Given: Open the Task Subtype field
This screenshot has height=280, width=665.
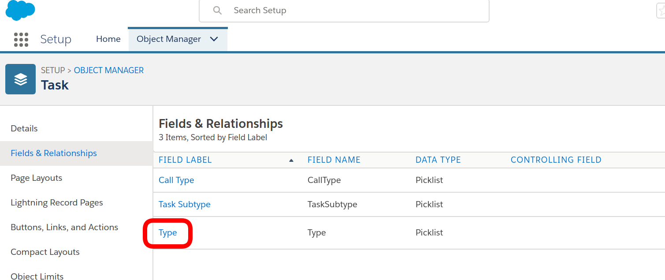Looking at the screenshot, I should (184, 204).
